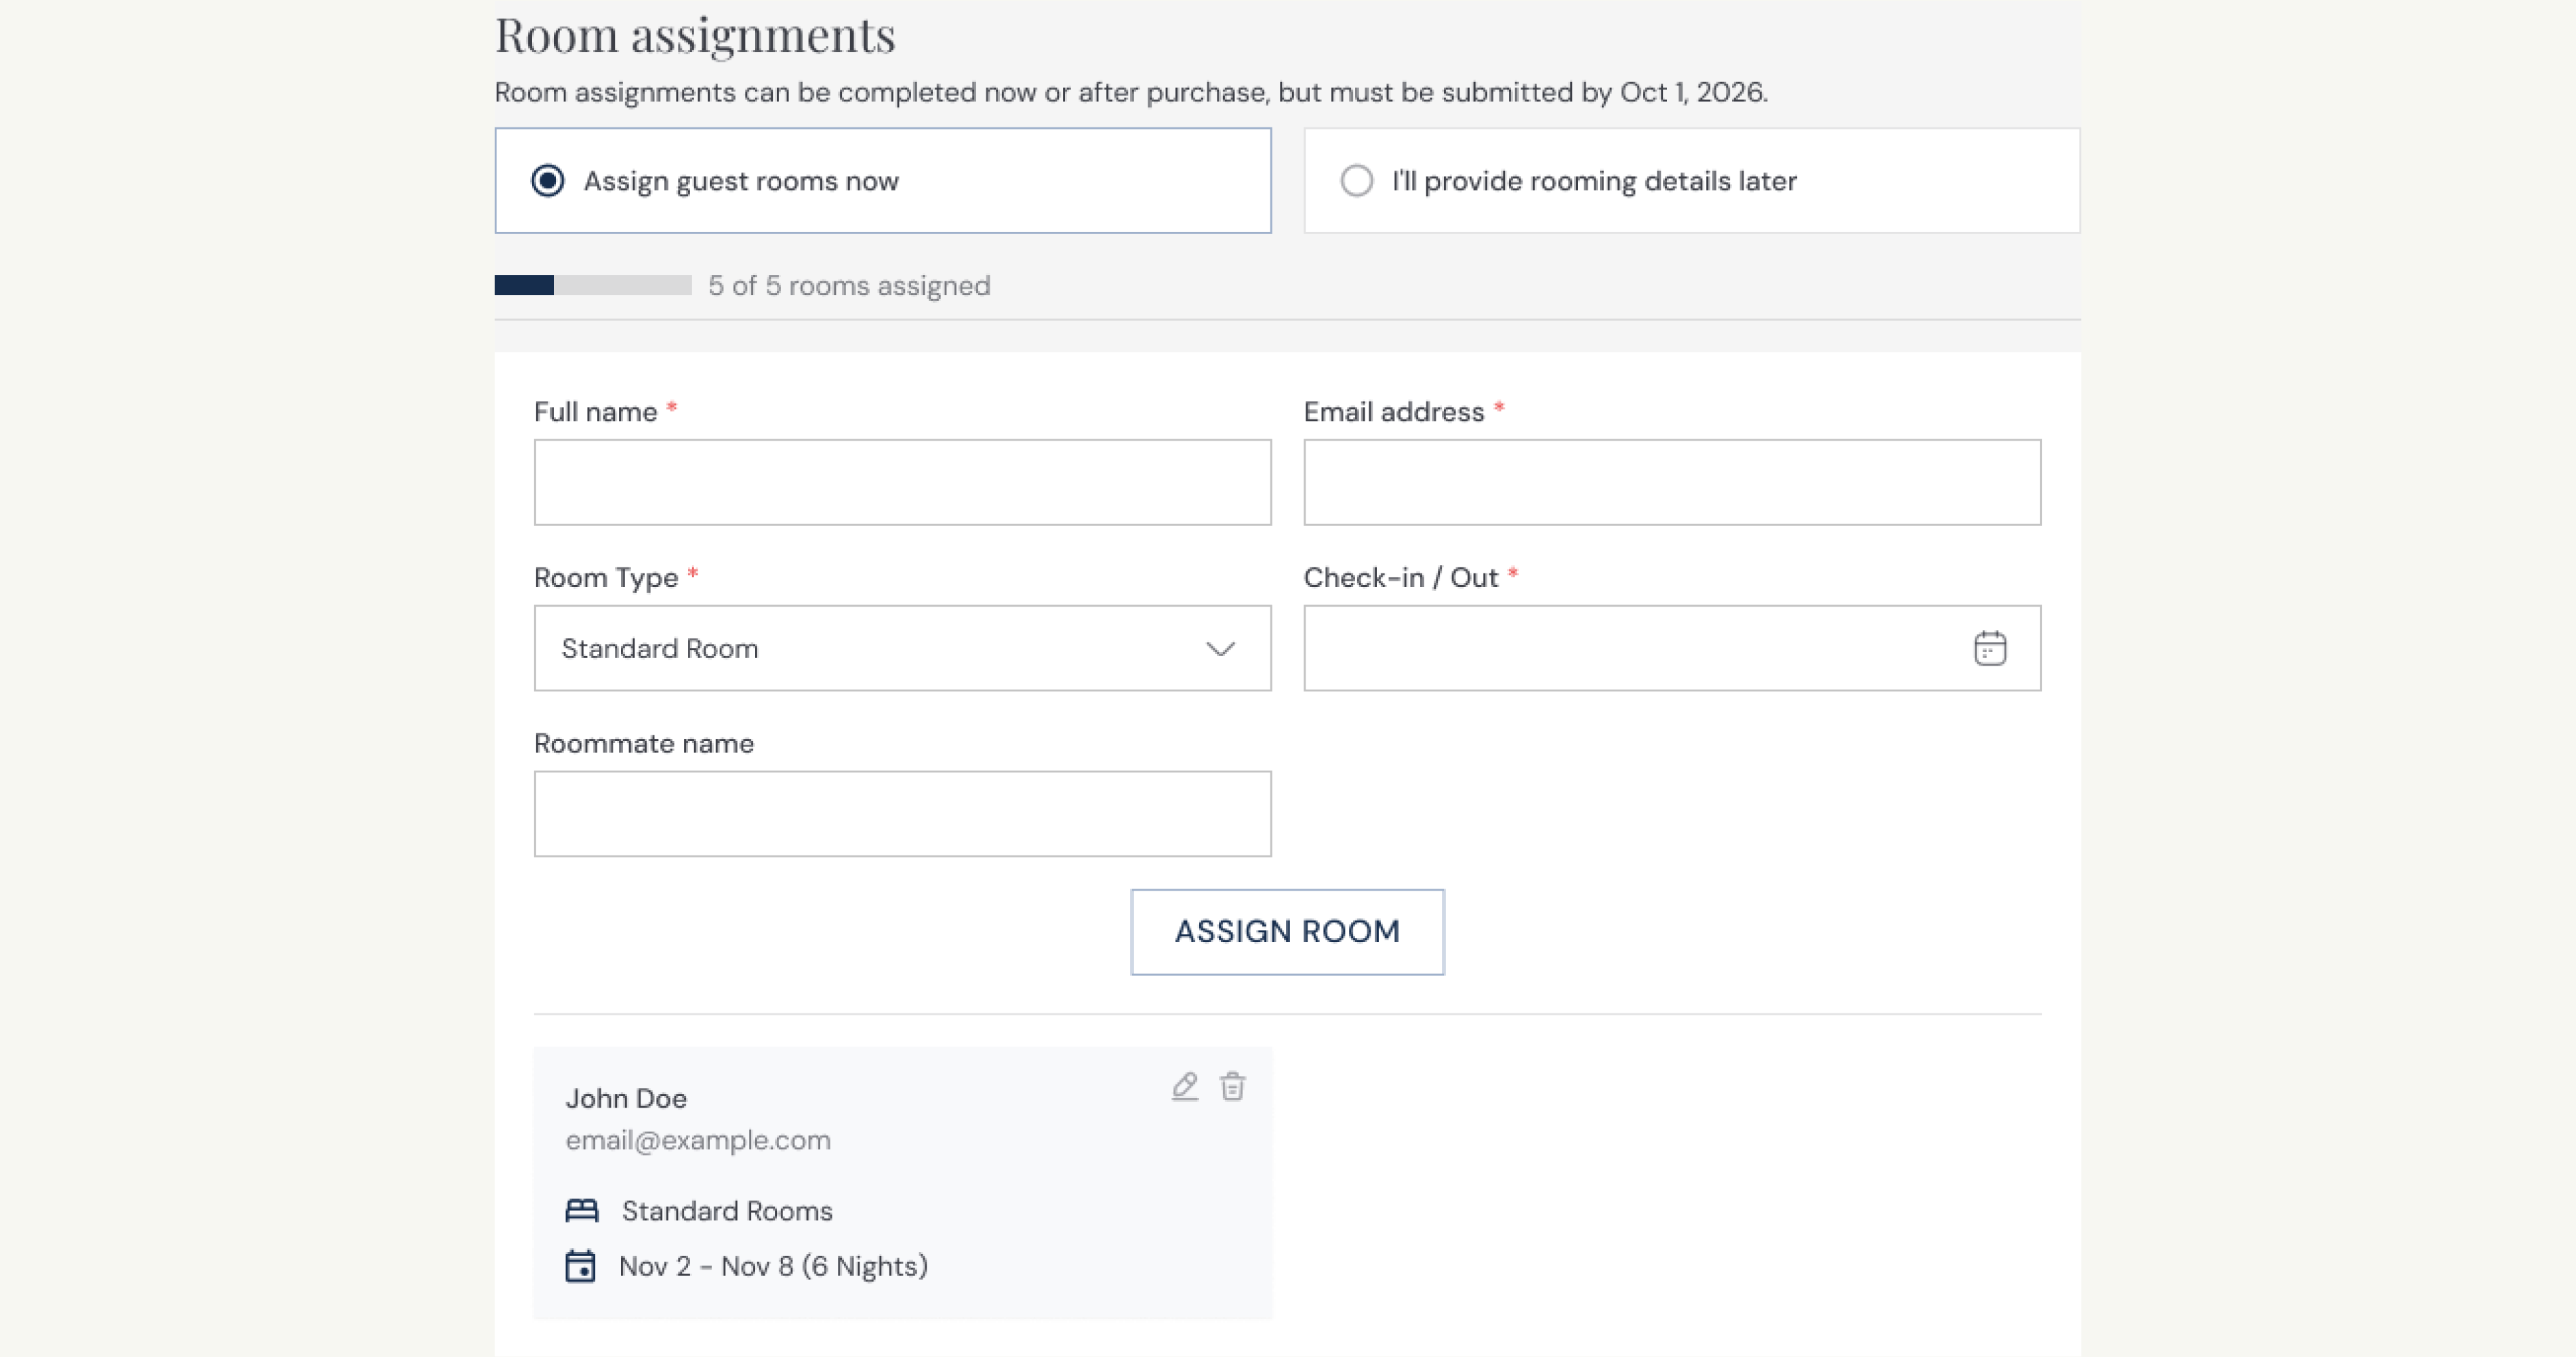Select I'll provide rooming details later radio
Screen dimensions: 2576x1357
click(x=1357, y=181)
